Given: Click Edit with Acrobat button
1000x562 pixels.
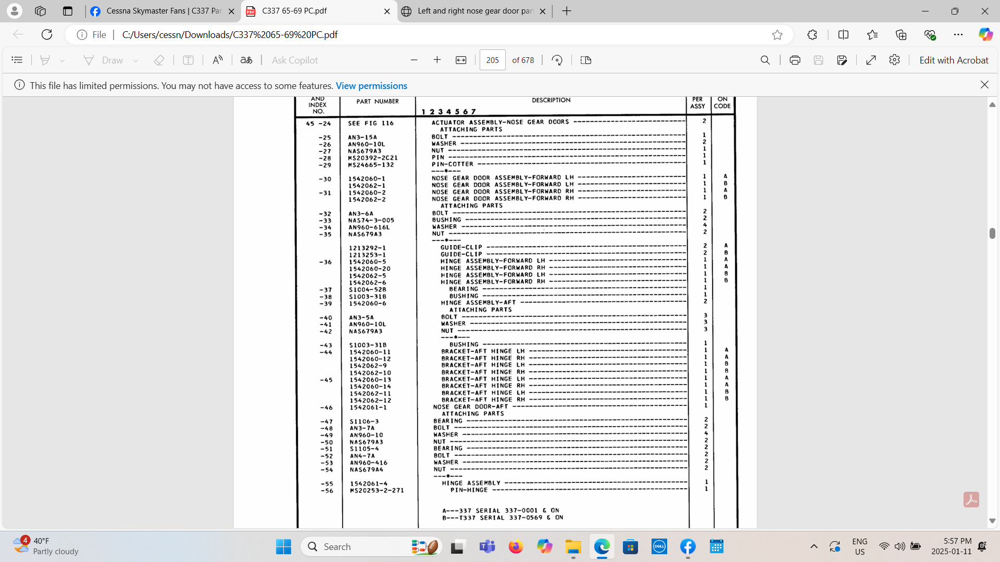Looking at the screenshot, I should click(x=953, y=60).
